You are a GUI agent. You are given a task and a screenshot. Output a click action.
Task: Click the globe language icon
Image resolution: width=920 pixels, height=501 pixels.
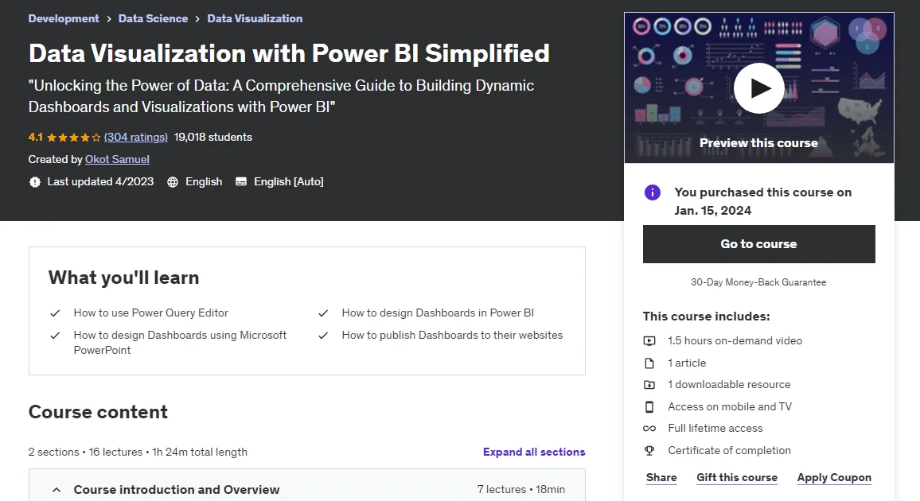pos(173,181)
